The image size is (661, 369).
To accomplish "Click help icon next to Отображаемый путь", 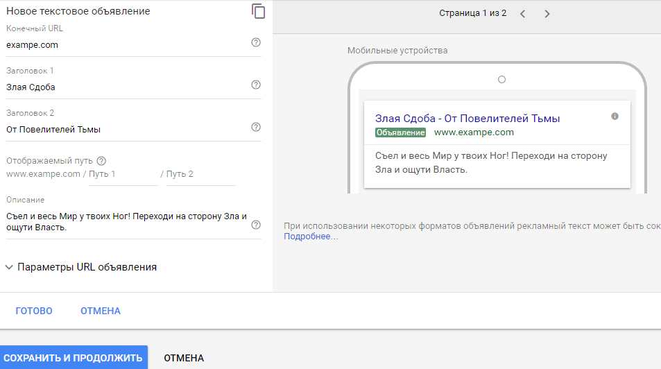I will click(x=101, y=160).
